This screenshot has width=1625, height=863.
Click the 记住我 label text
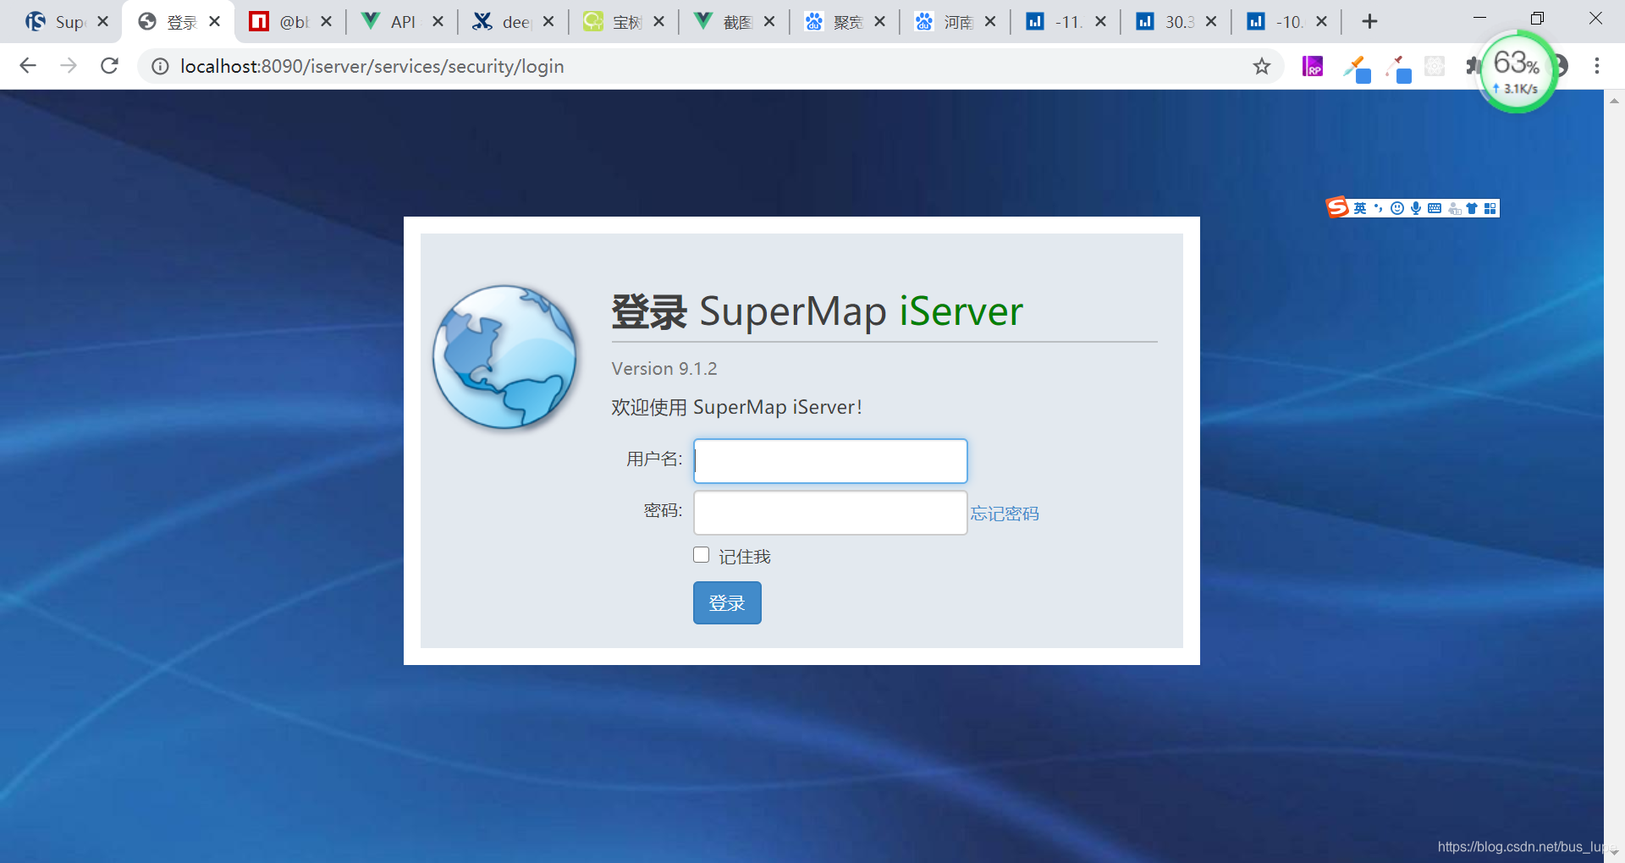[745, 557]
